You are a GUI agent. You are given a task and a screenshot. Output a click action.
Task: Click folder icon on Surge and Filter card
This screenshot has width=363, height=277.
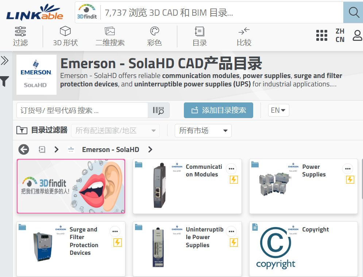pyautogui.click(x=22, y=227)
